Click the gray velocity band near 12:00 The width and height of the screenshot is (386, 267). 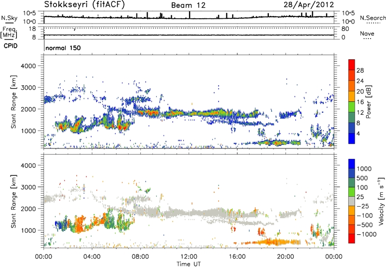click(190, 213)
